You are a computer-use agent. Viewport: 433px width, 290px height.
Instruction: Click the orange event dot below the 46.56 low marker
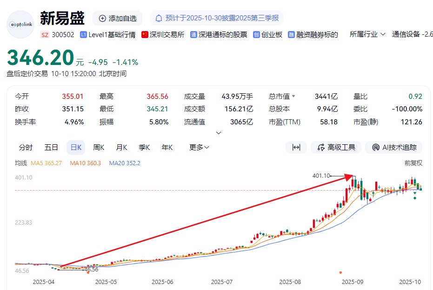coord(88,273)
